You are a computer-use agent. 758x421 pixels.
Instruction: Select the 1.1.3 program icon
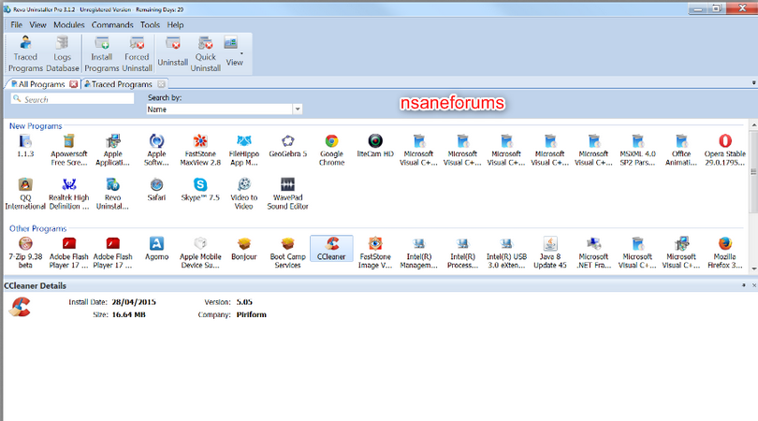pos(25,147)
